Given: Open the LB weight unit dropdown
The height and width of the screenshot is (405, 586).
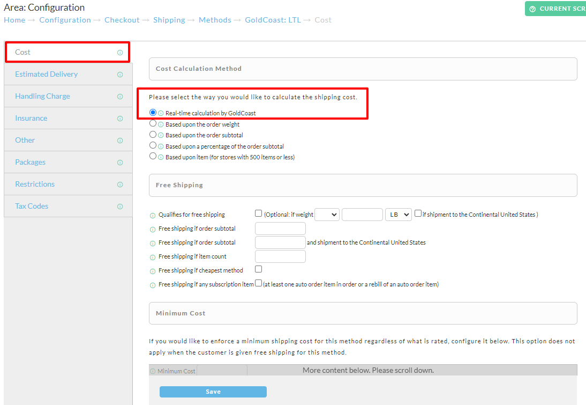Looking at the screenshot, I should (399, 215).
